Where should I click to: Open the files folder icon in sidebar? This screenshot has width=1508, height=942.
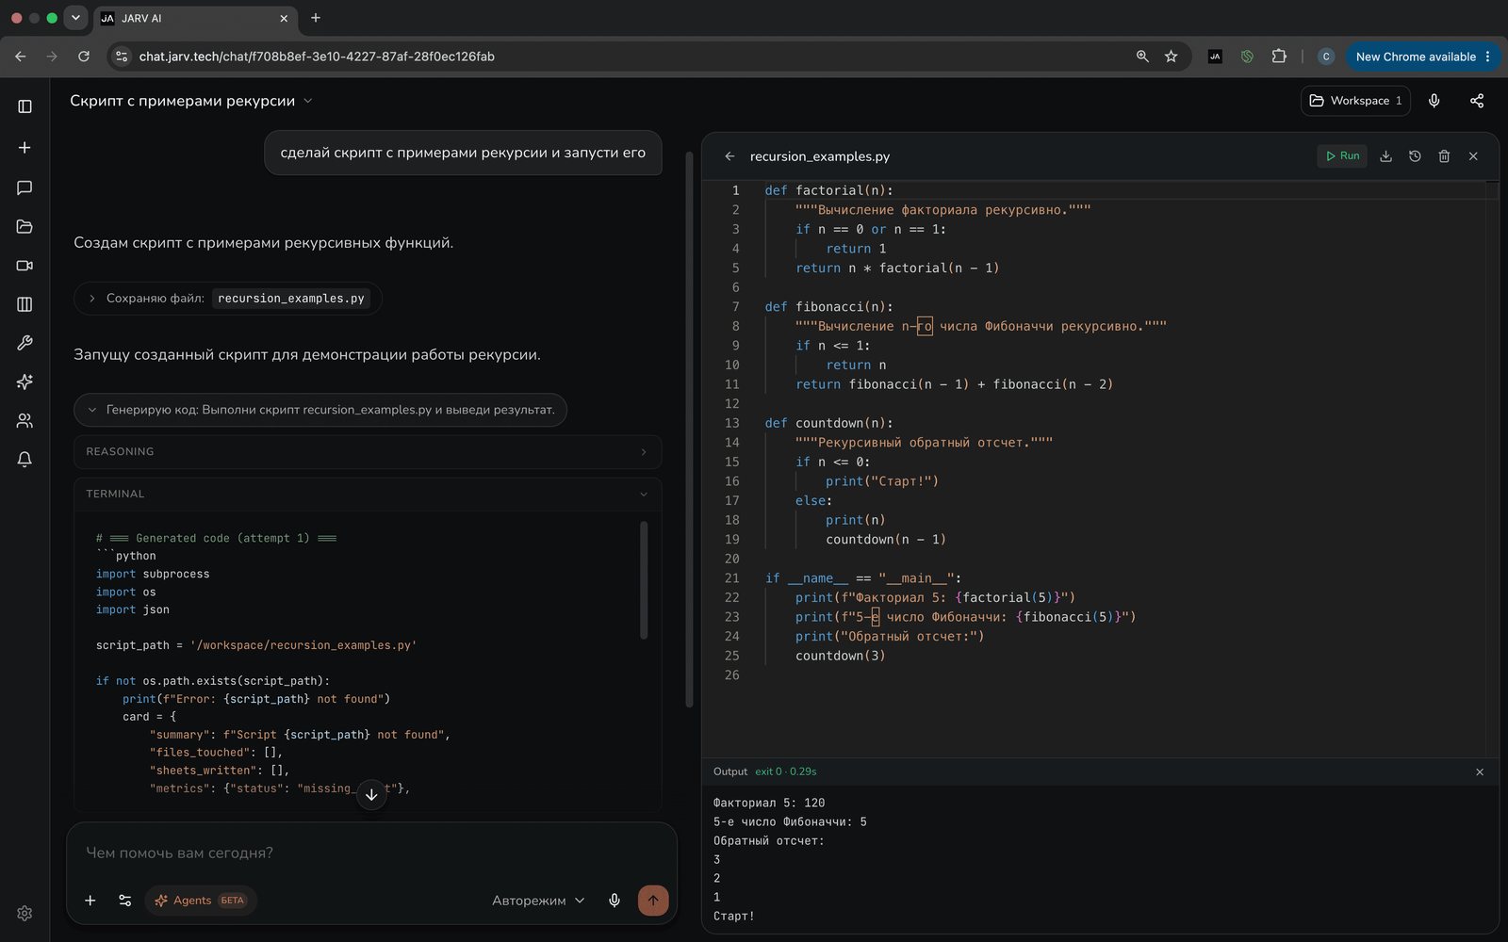tap(25, 226)
